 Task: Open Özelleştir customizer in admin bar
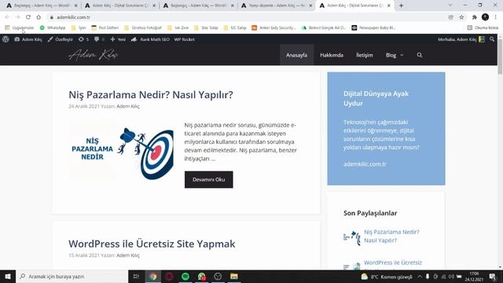coord(60,39)
